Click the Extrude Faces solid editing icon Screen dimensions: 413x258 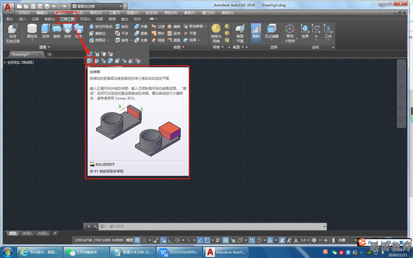point(90,61)
